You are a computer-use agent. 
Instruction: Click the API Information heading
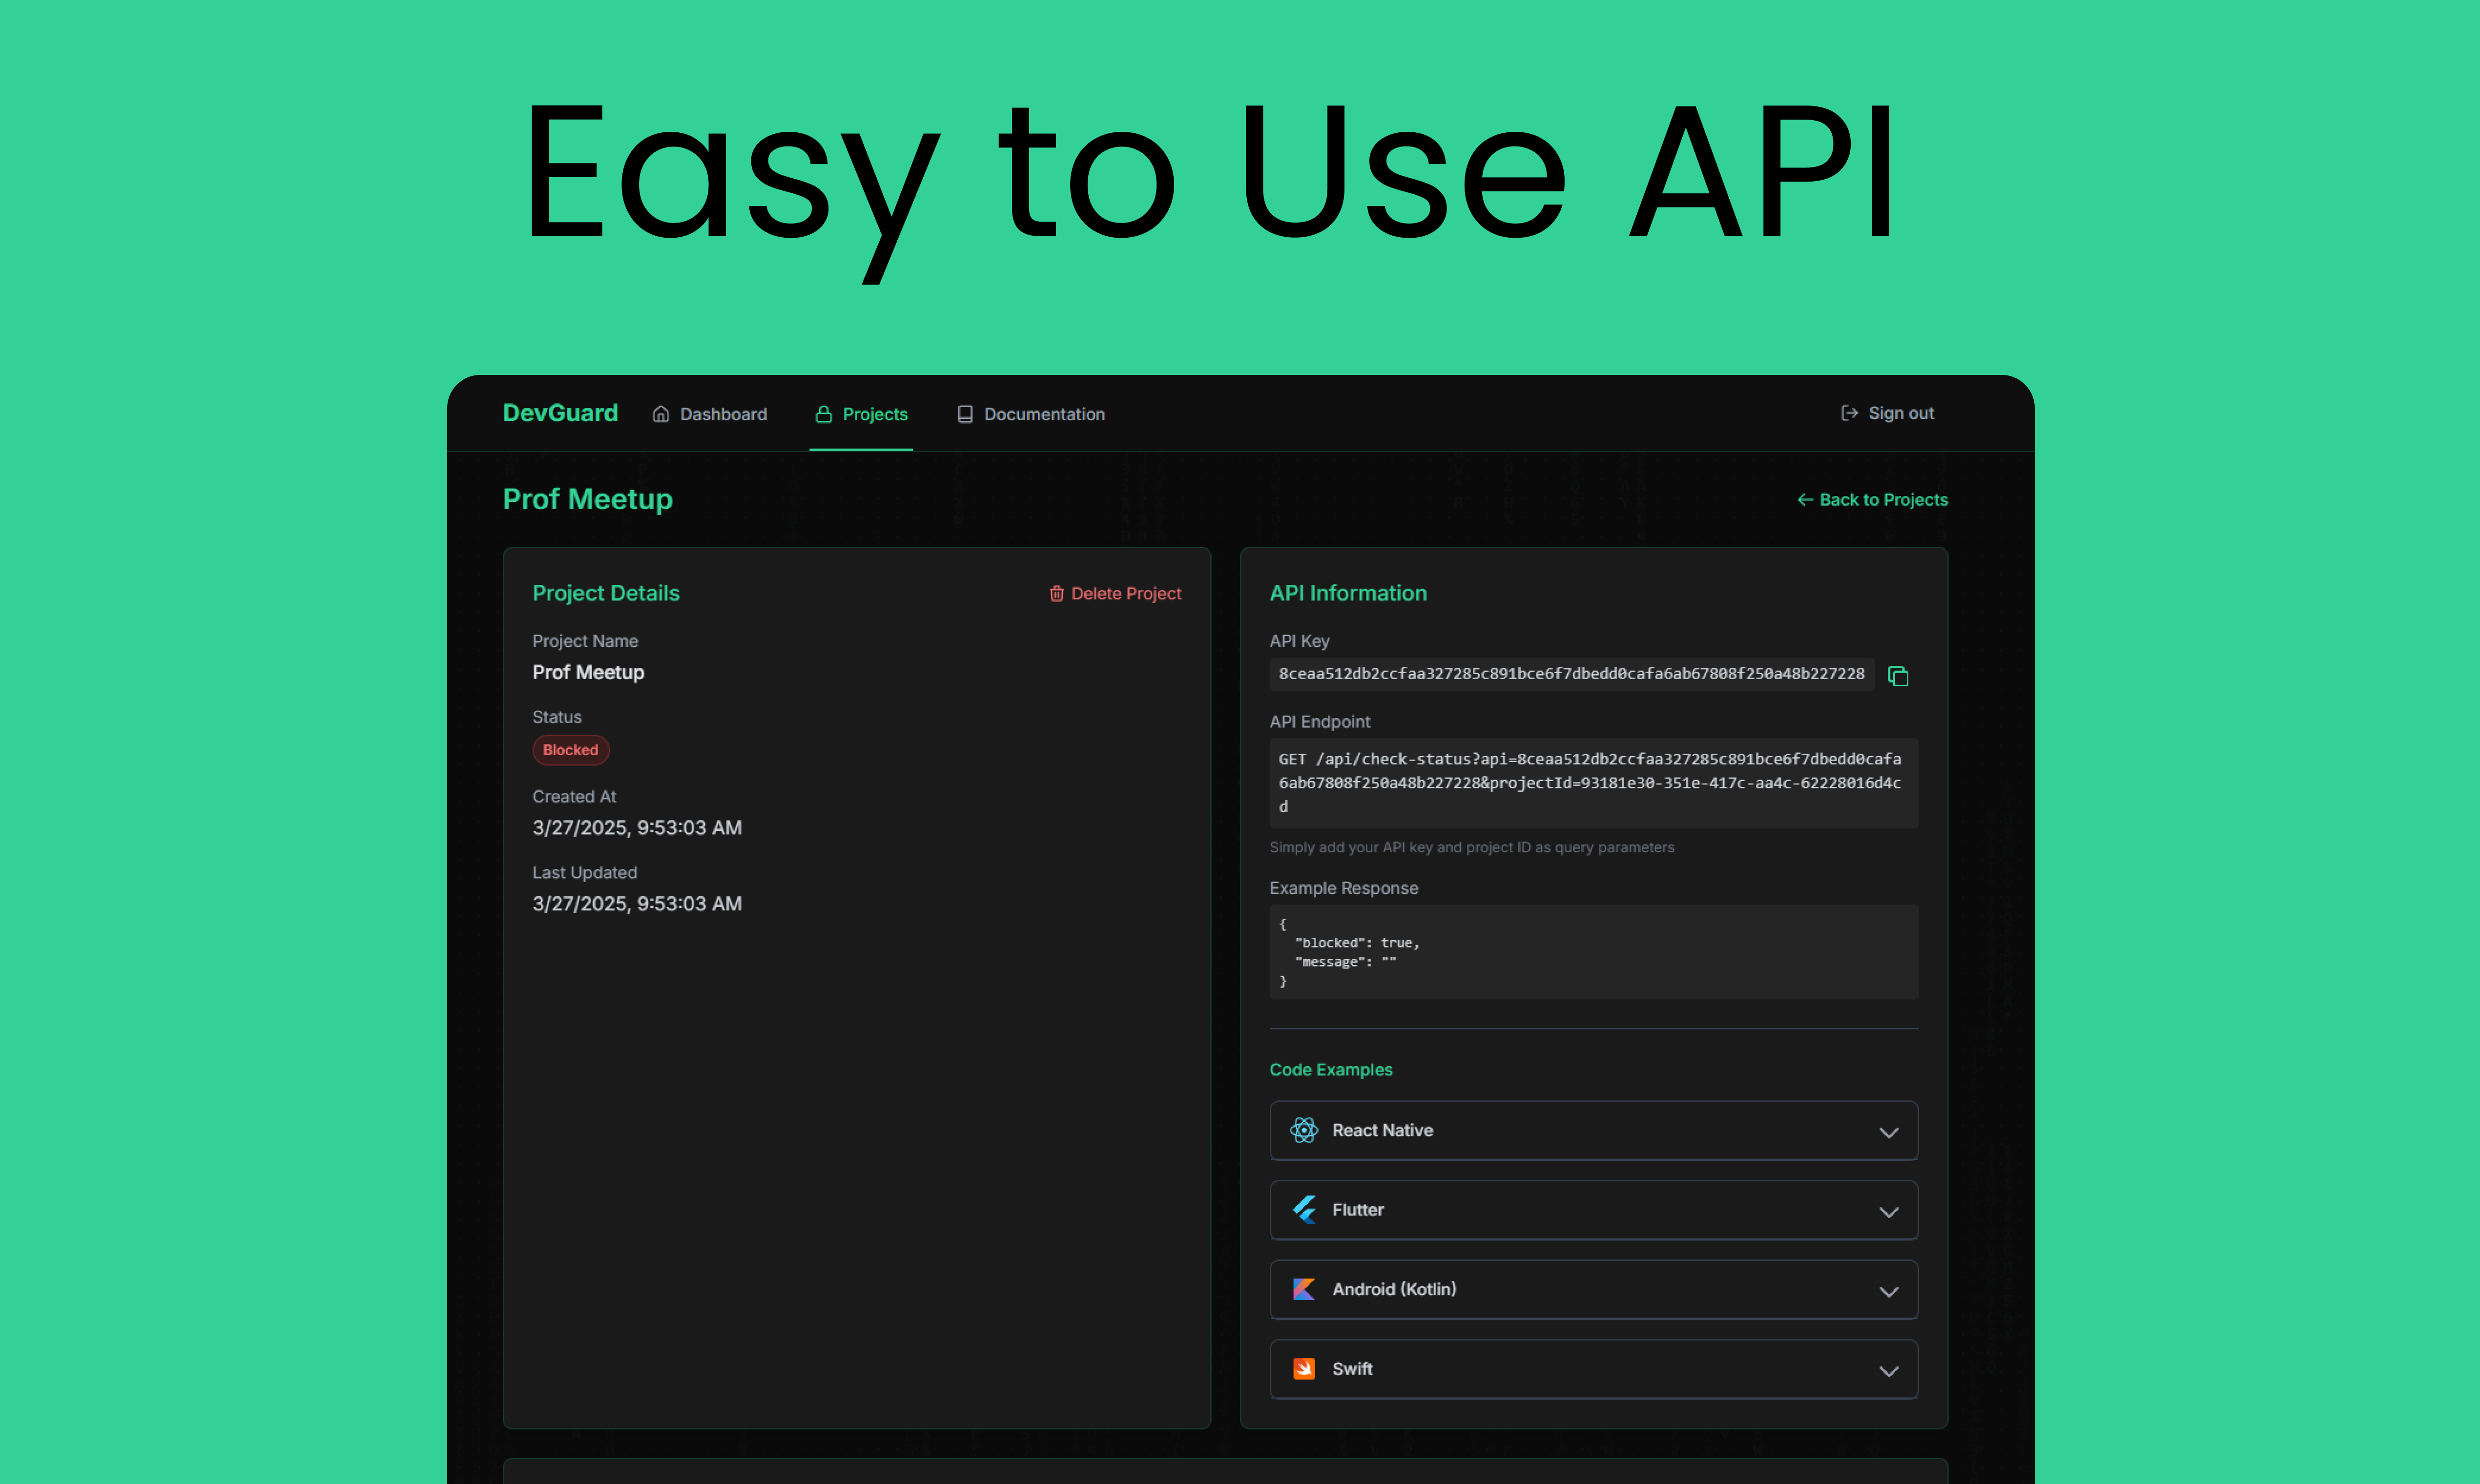pyautogui.click(x=1348, y=593)
